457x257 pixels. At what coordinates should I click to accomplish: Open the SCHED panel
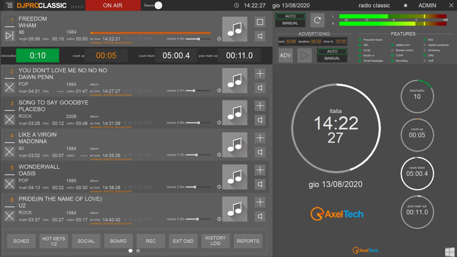[21, 241]
